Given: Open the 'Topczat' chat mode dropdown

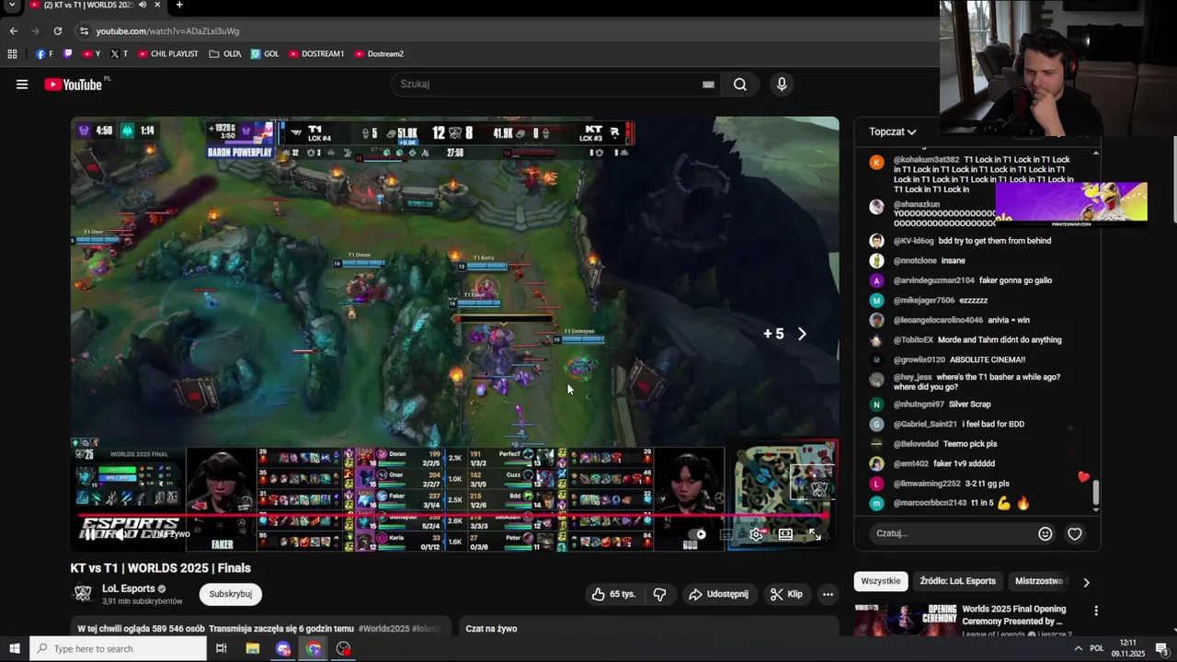Looking at the screenshot, I should 893,131.
